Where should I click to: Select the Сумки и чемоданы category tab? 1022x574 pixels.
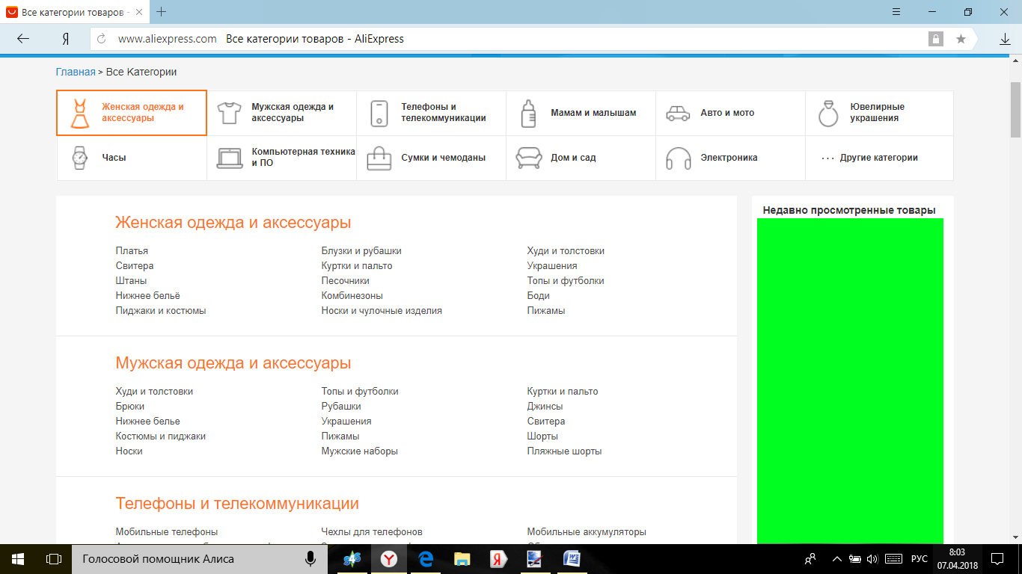coord(443,158)
